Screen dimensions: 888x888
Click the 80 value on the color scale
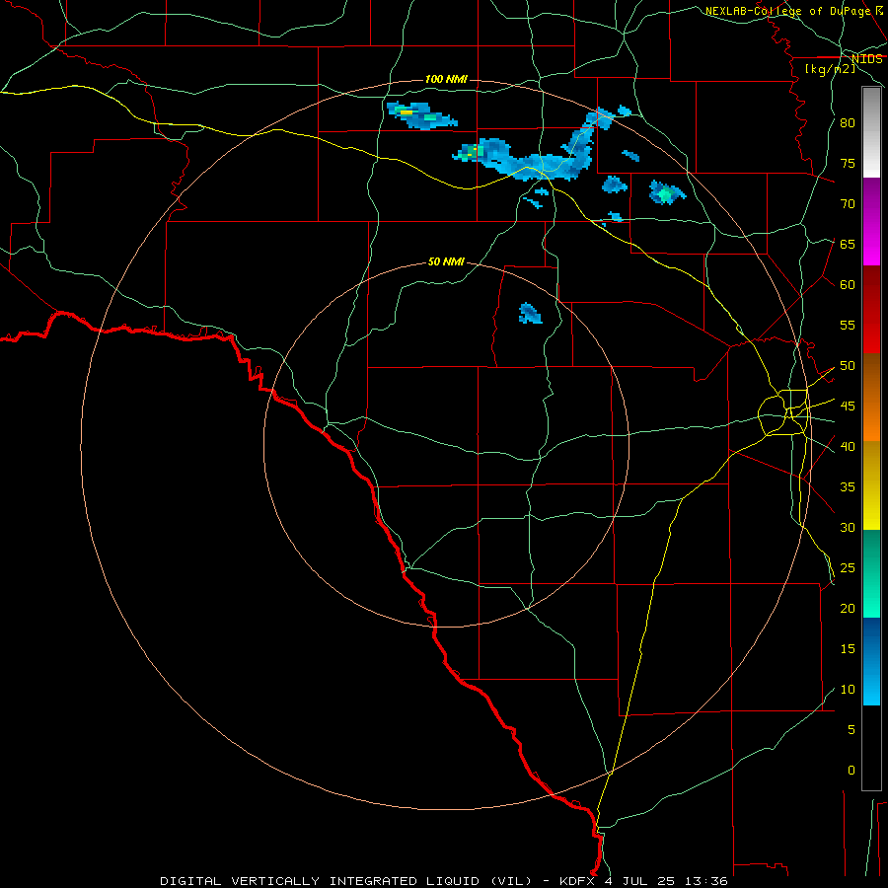(x=848, y=123)
